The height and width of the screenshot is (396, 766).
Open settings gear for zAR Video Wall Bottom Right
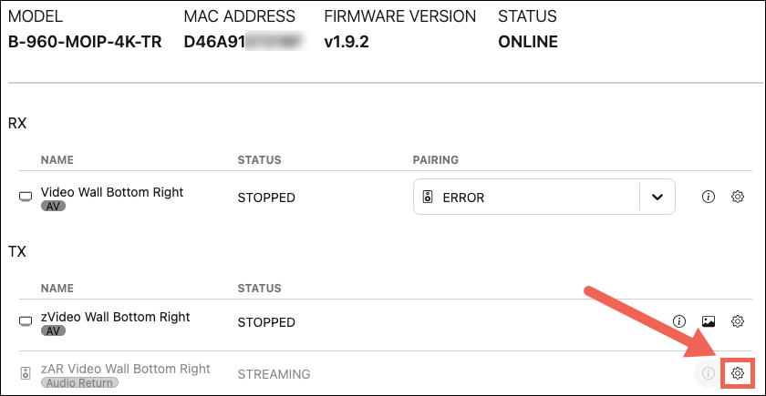737,374
